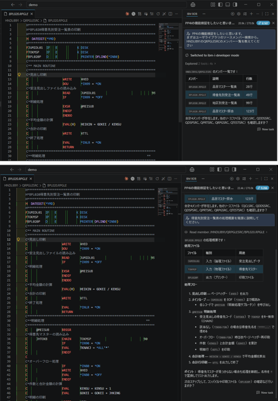Click the code minimap in bottom editor
278x401 pixels.
(167, 202)
